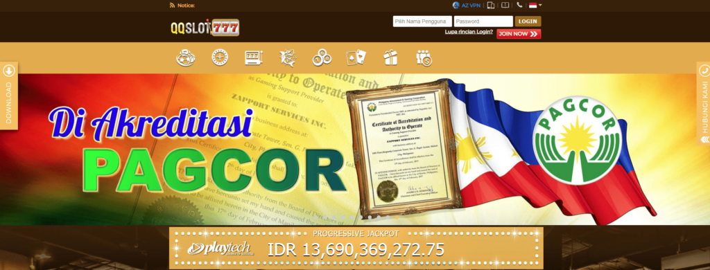Click the open book guide icon
The width and height of the screenshot is (710, 270).
(505, 6)
